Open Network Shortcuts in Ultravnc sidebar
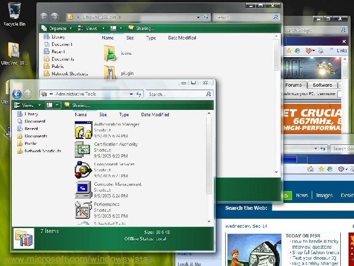The width and height of the screenshot is (354, 266). 66,74
